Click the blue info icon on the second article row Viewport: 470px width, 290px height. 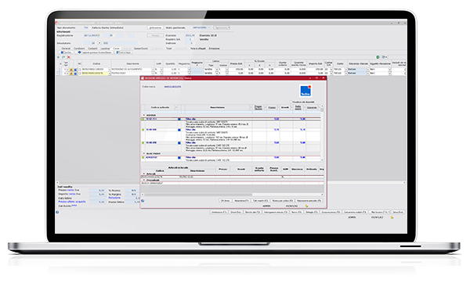pos(179,130)
